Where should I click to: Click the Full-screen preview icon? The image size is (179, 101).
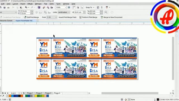[69, 8]
